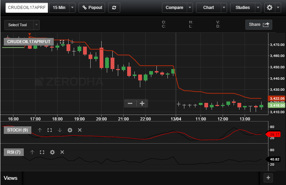Viewport: 286px width, 185px height.
Task: Close the RSI (7) indicator panel
Action: click(x=62, y=152)
